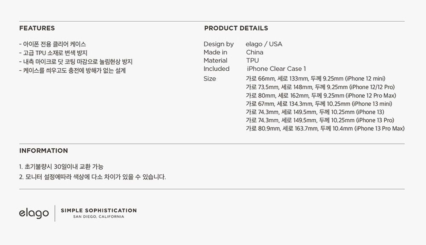The height and width of the screenshot is (245, 426).
Task: Click the iPhone Clear Case 1 text
Action: click(x=276, y=69)
